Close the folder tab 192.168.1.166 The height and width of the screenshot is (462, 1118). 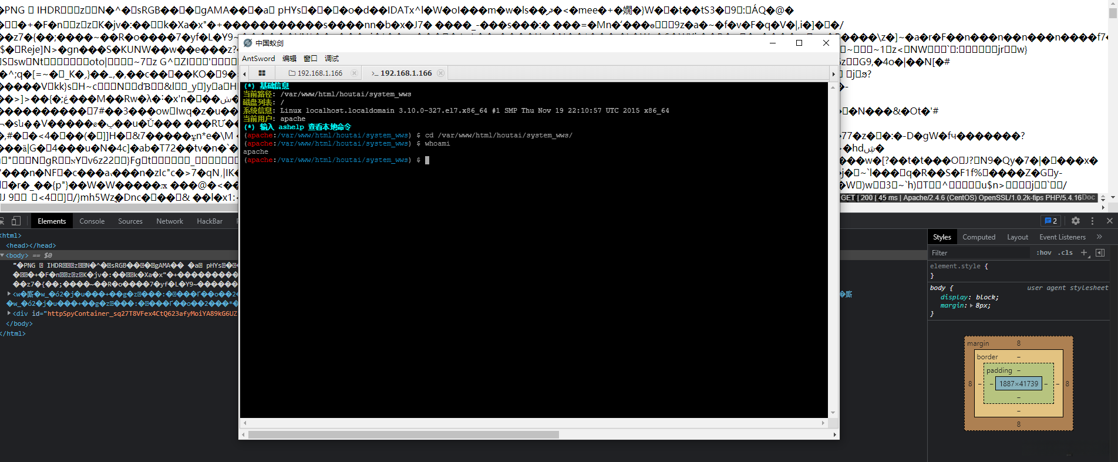pos(354,73)
